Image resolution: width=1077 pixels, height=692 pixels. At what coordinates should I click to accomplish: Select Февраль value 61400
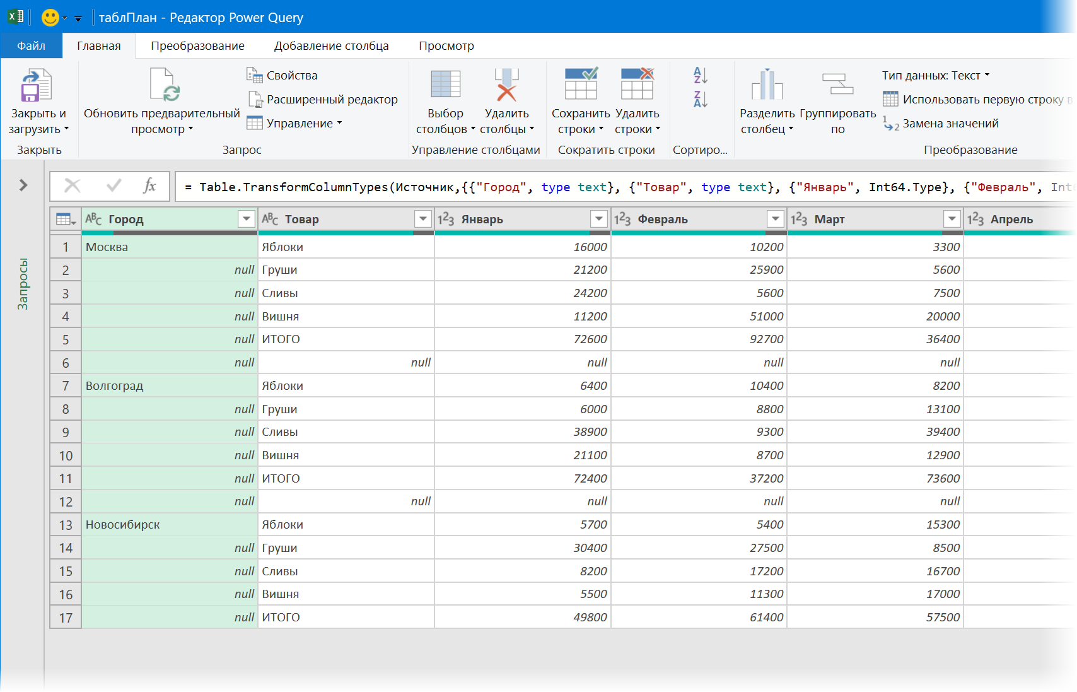click(699, 618)
